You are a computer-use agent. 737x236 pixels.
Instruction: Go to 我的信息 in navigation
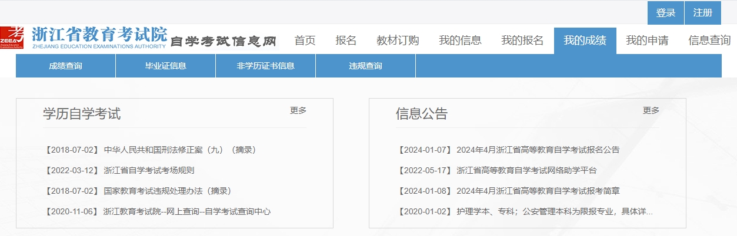click(x=460, y=41)
